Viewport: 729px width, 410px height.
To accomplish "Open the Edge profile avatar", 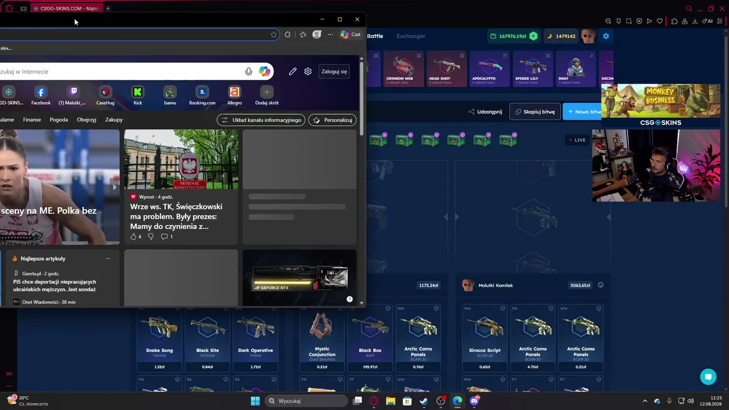I will 317,35.
